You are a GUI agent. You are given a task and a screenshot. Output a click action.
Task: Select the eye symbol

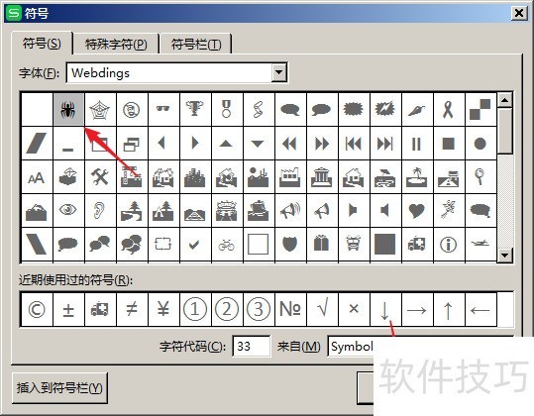click(x=68, y=211)
